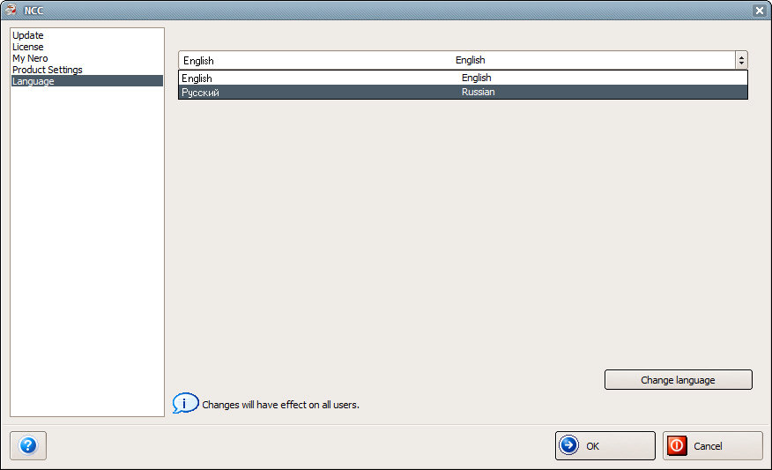Close the NCC window
Image resolution: width=772 pixels, height=470 pixels.
pyautogui.click(x=759, y=11)
